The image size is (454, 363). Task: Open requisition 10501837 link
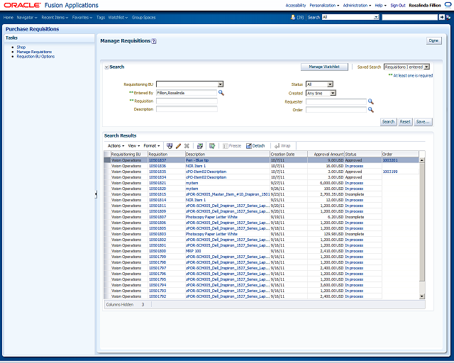[x=157, y=160]
